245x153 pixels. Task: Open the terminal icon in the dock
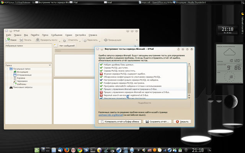pos(93,150)
